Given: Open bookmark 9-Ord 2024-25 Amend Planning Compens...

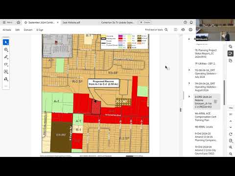Looking at the screenshot, I should [206, 137].
